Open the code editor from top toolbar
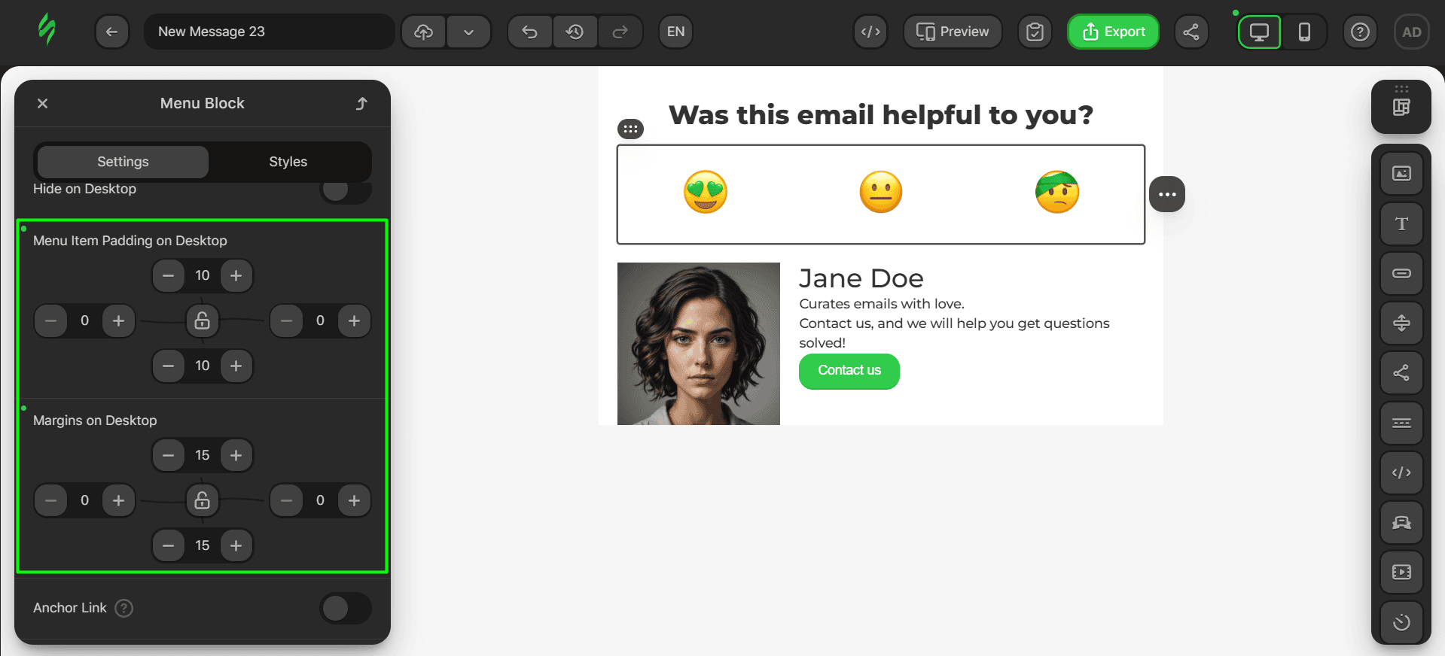This screenshot has height=656, width=1445. tap(870, 32)
